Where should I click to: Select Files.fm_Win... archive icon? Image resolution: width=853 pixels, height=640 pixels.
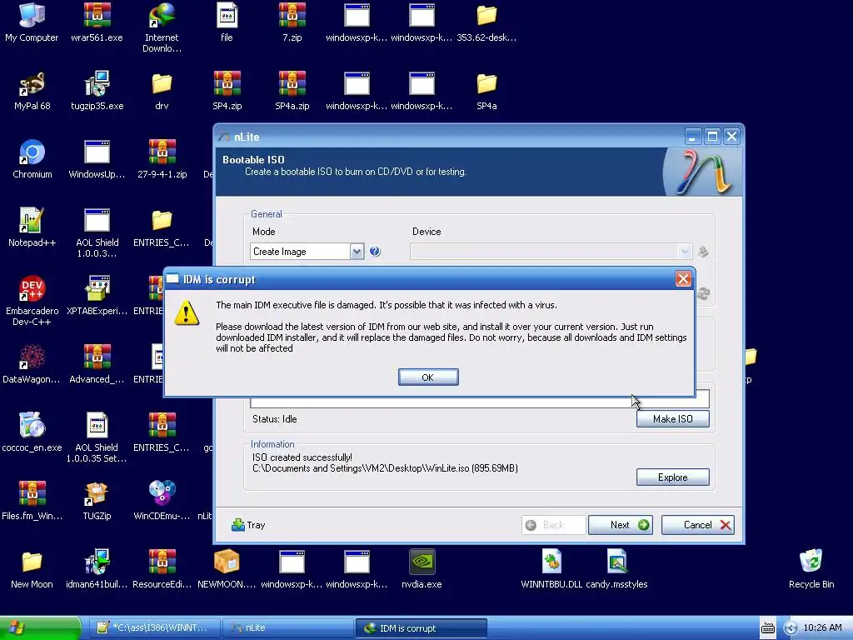[32, 502]
